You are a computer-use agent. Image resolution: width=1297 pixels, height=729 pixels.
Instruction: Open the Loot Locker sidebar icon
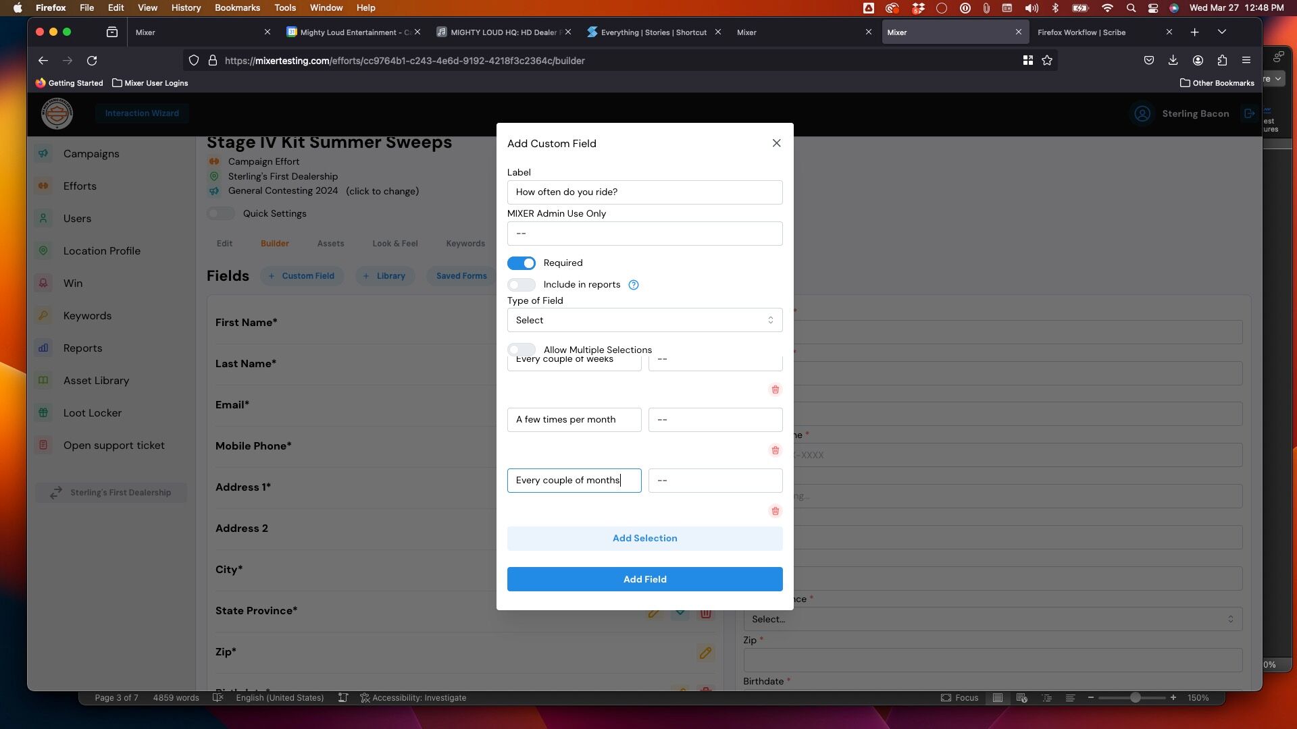click(x=43, y=412)
